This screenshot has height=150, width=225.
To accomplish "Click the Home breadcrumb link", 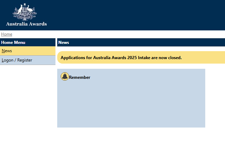I will coord(7,34).
